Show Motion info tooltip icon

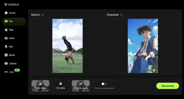click(x=43, y=15)
